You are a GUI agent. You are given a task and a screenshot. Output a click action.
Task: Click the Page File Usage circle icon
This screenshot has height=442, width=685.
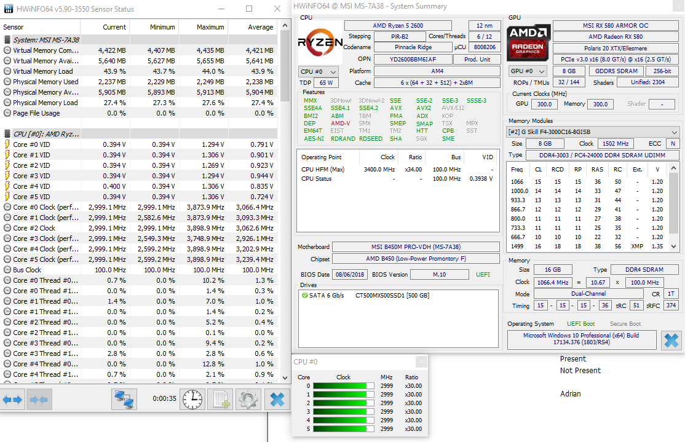(x=7, y=113)
